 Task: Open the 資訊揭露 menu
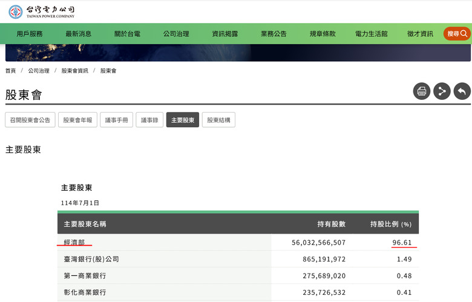[225, 34]
